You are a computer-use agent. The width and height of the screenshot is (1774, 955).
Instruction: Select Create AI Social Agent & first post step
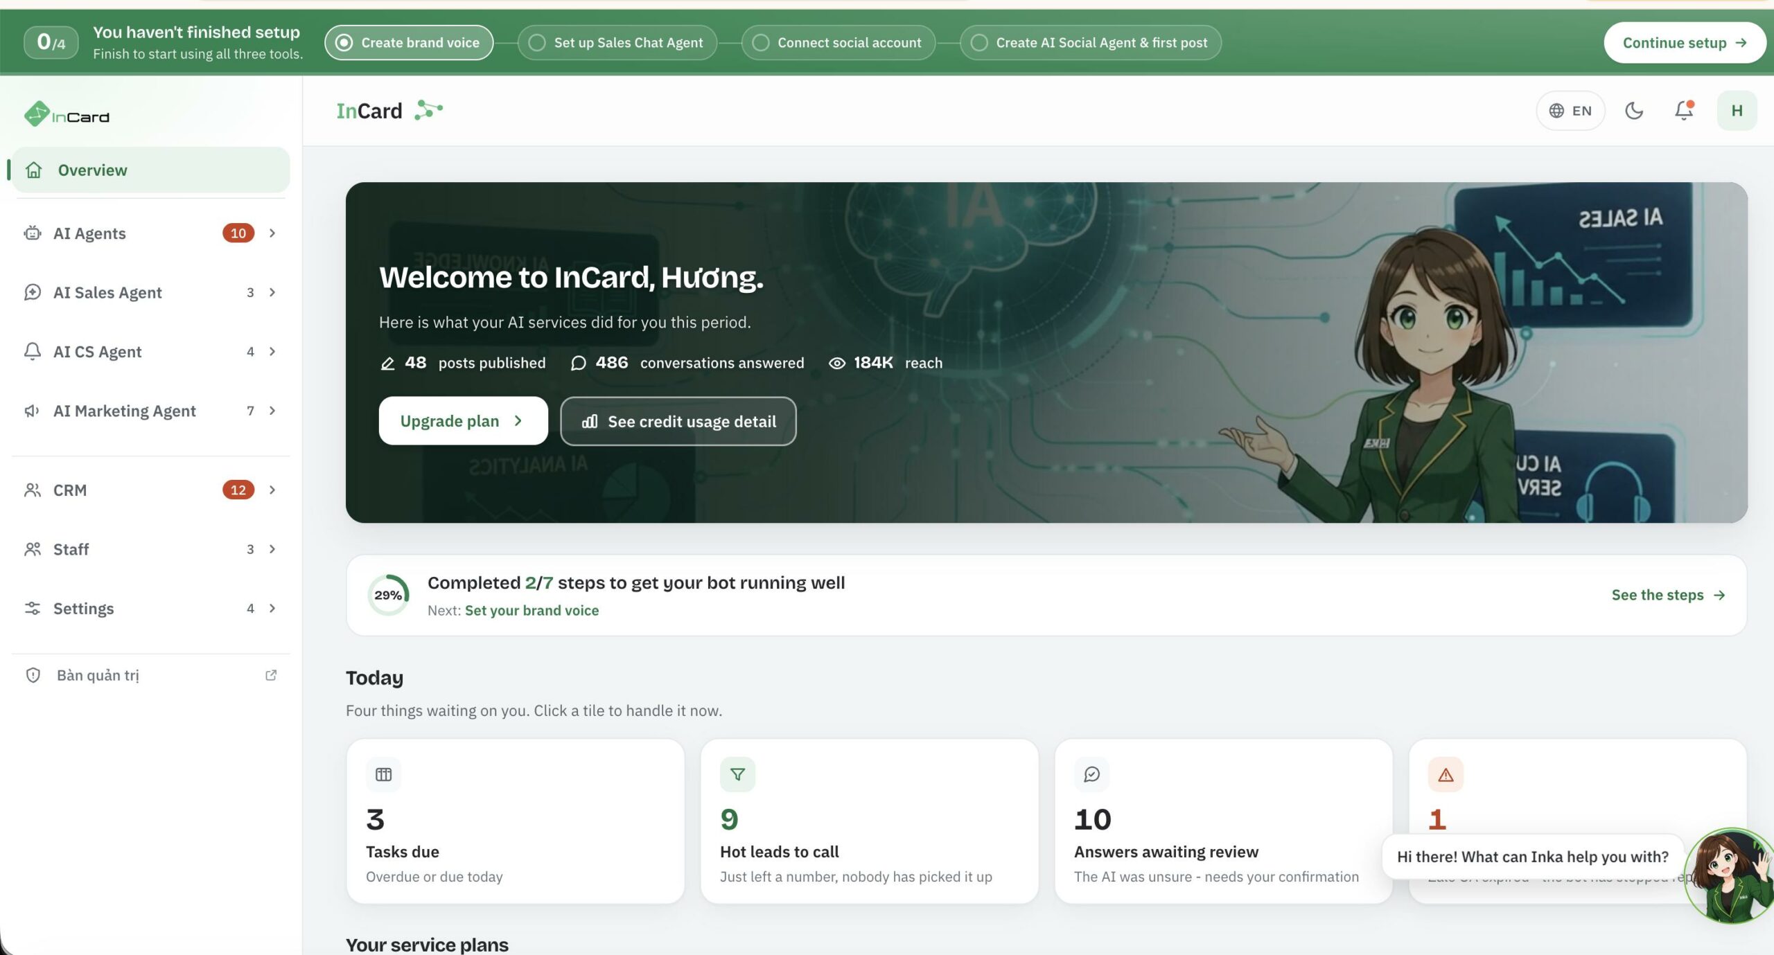(1090, 43)
